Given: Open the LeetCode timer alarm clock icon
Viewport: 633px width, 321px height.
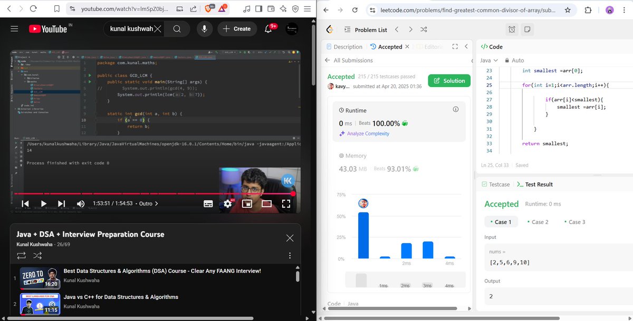Looking at the screenshot, I should pyautogui.click(x=512, y=30).
